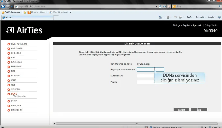
Task: Click the AirTies logo
Action: (24, 30)
